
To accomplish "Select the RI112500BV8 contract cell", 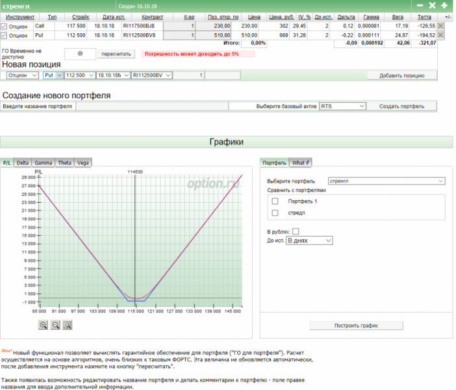I will pos(139,35).
